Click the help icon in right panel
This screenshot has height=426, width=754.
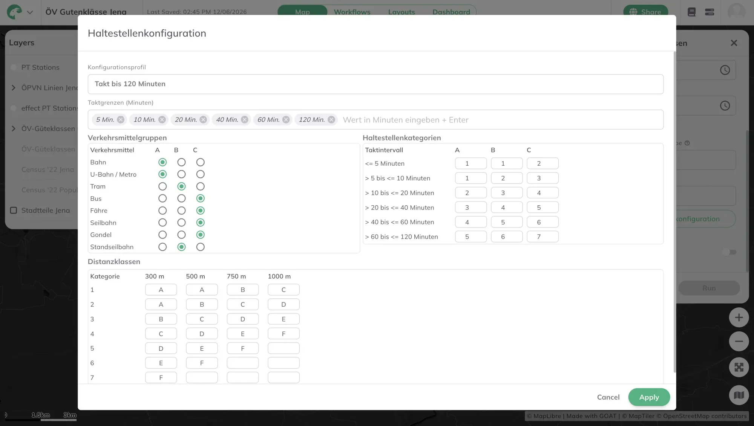[x=687, y=143]
